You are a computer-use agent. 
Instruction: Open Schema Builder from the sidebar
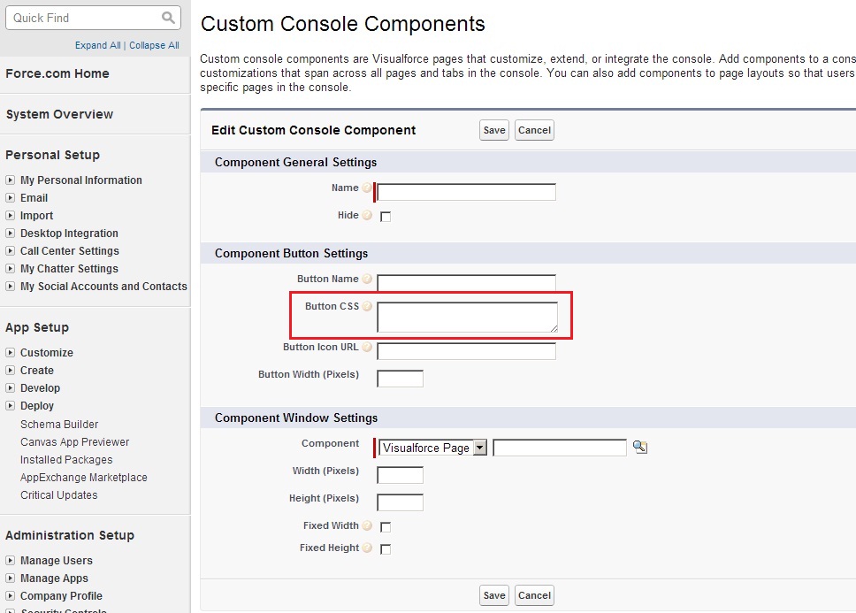point(59,425)
